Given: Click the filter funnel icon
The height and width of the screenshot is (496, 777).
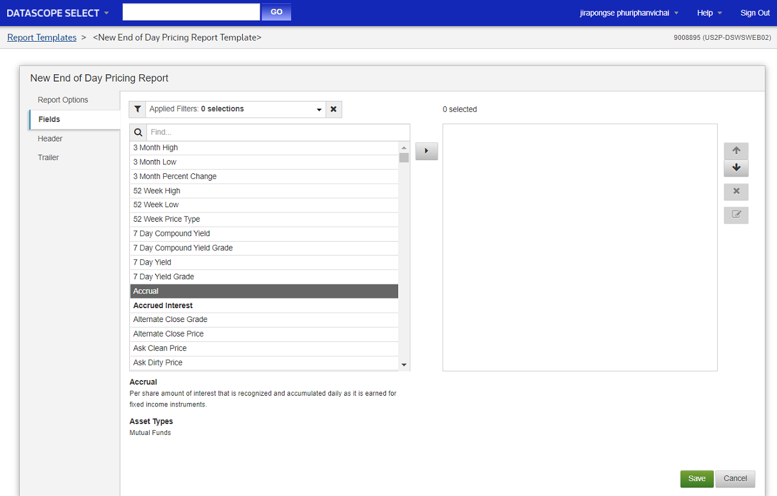Looking at the screenshot, I should pyautogui.click(x=138, y=109).
